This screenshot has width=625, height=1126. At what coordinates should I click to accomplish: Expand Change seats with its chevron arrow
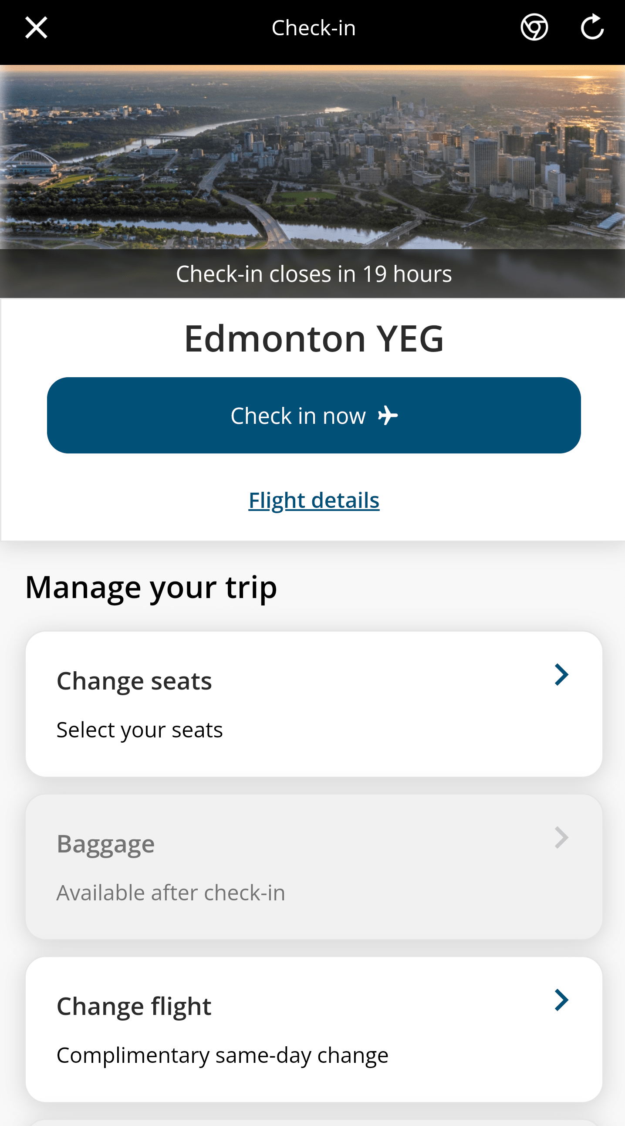click(x=561, y=675)
